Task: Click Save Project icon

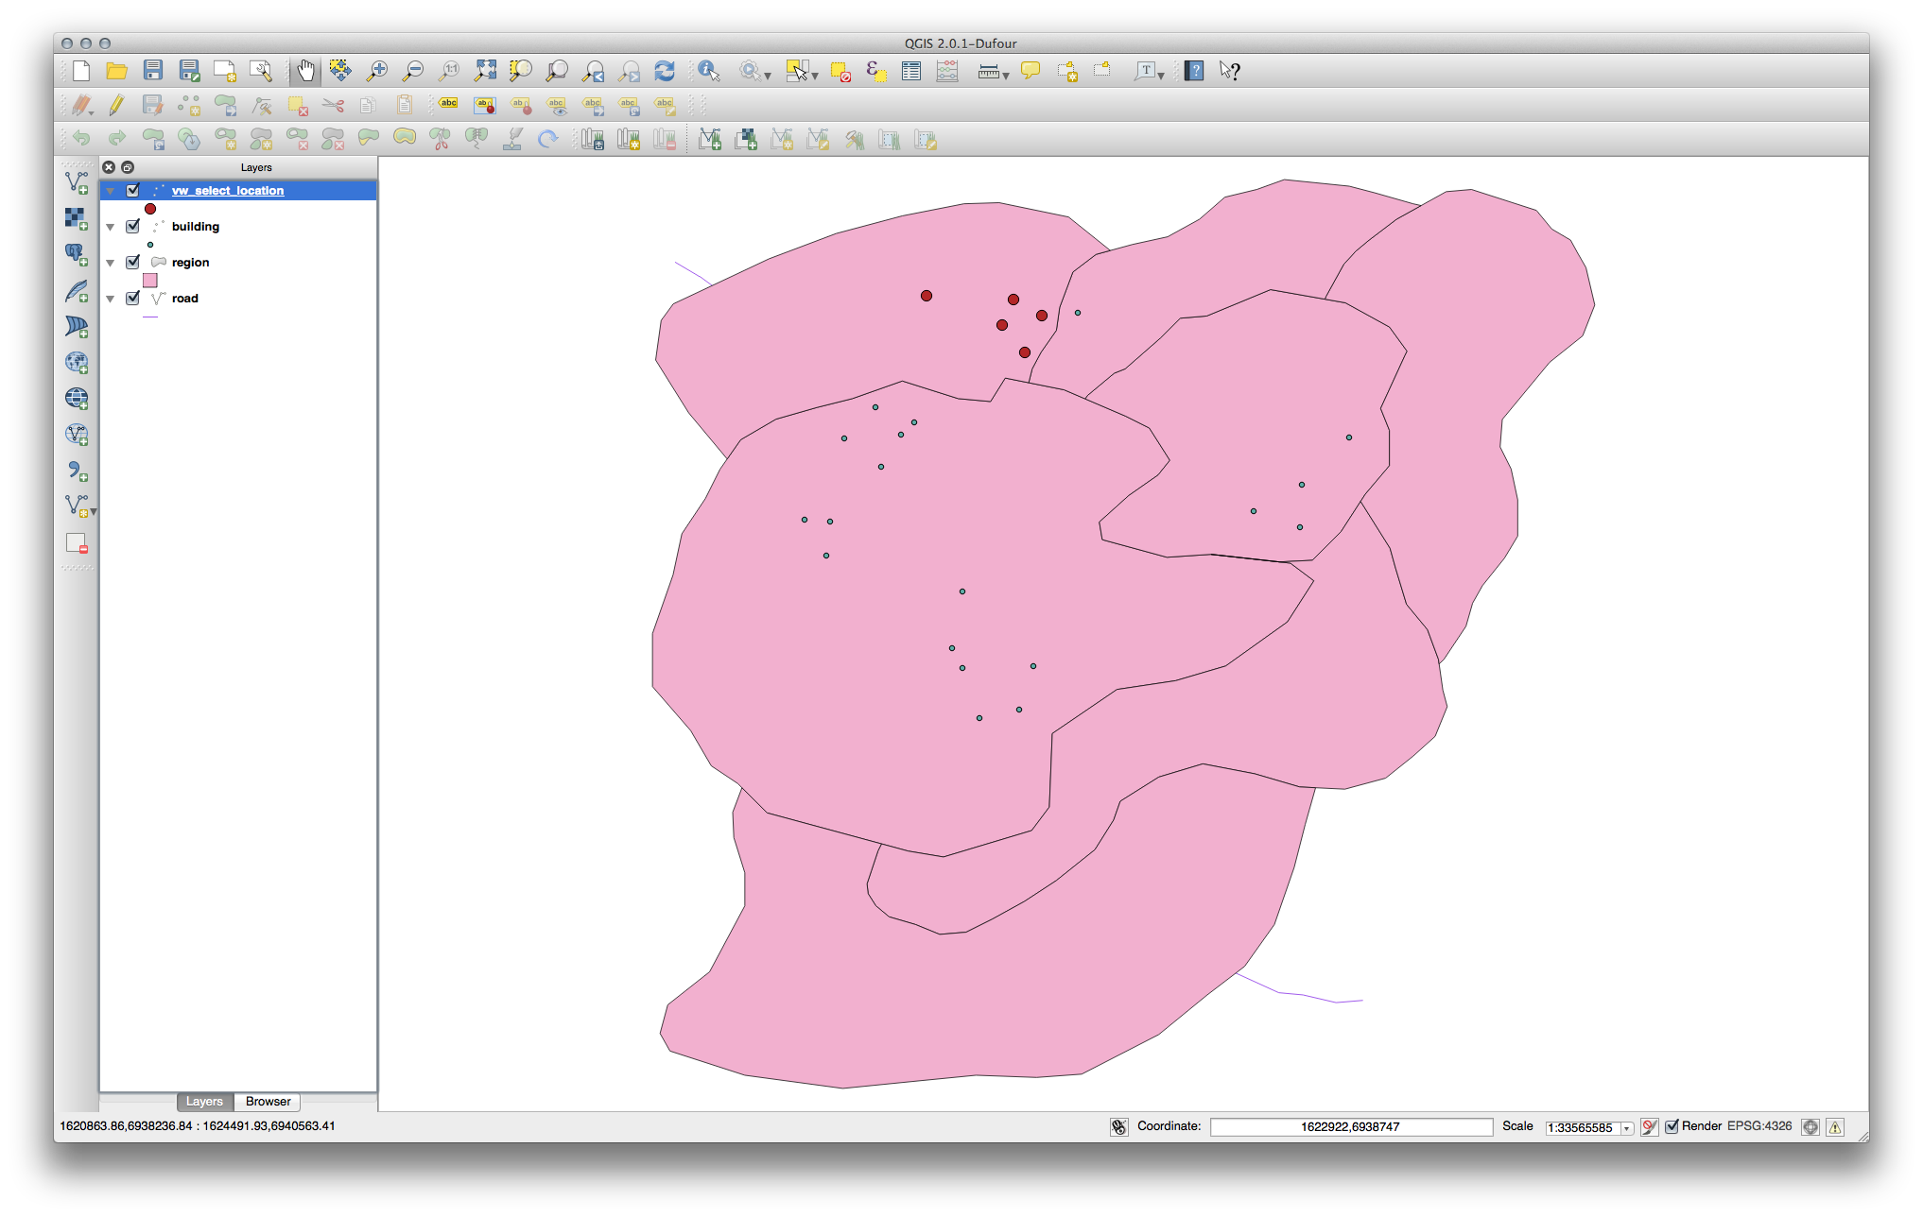Action: pos(153,71)
